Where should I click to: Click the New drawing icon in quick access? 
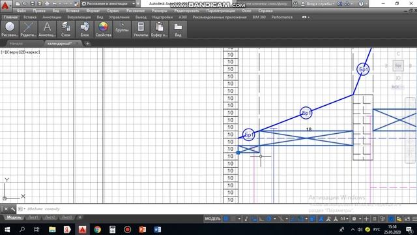18,4
